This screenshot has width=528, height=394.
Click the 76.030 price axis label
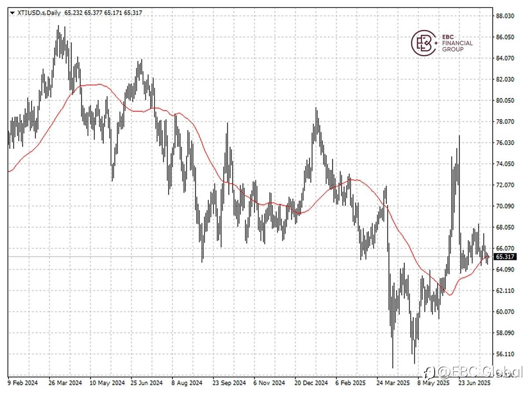click(x=505, y=142)
